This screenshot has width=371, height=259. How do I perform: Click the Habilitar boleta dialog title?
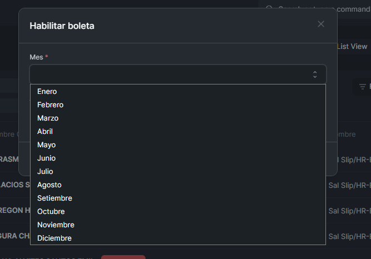coord(62,26)
